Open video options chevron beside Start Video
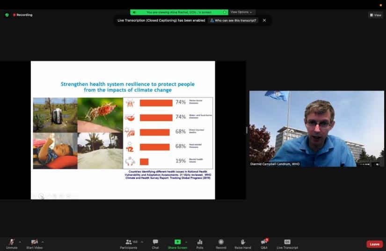The width and height of the screenshot is (386, 251). click(x=43, y=242)
